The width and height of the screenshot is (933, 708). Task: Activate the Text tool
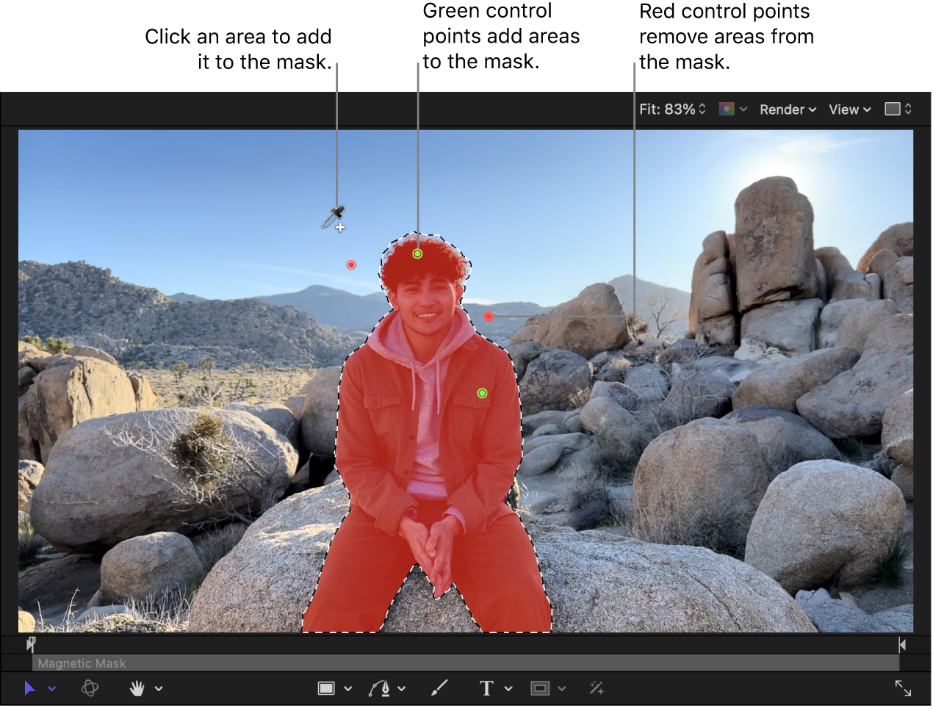pos(486,688)
